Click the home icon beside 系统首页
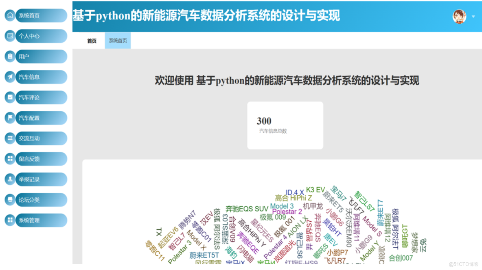The height and width of the screenshot is (270, 482). [9, 15]
